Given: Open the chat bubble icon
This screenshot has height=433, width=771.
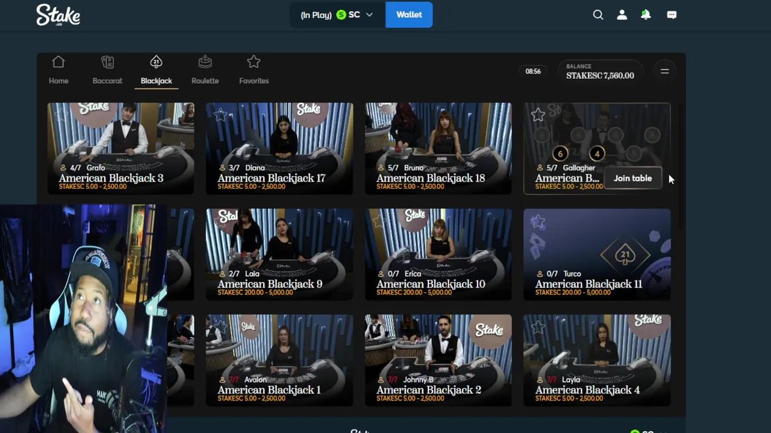Looking at the screenshot, I should pos(672,14).
